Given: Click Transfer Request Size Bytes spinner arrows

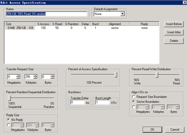Looking at the screenshot, I should click(52, 77).
